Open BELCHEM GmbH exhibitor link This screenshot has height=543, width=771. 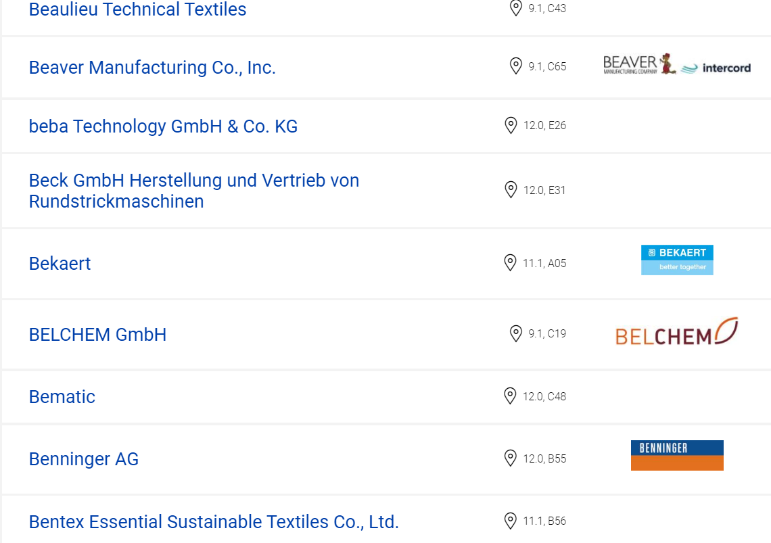98,335
